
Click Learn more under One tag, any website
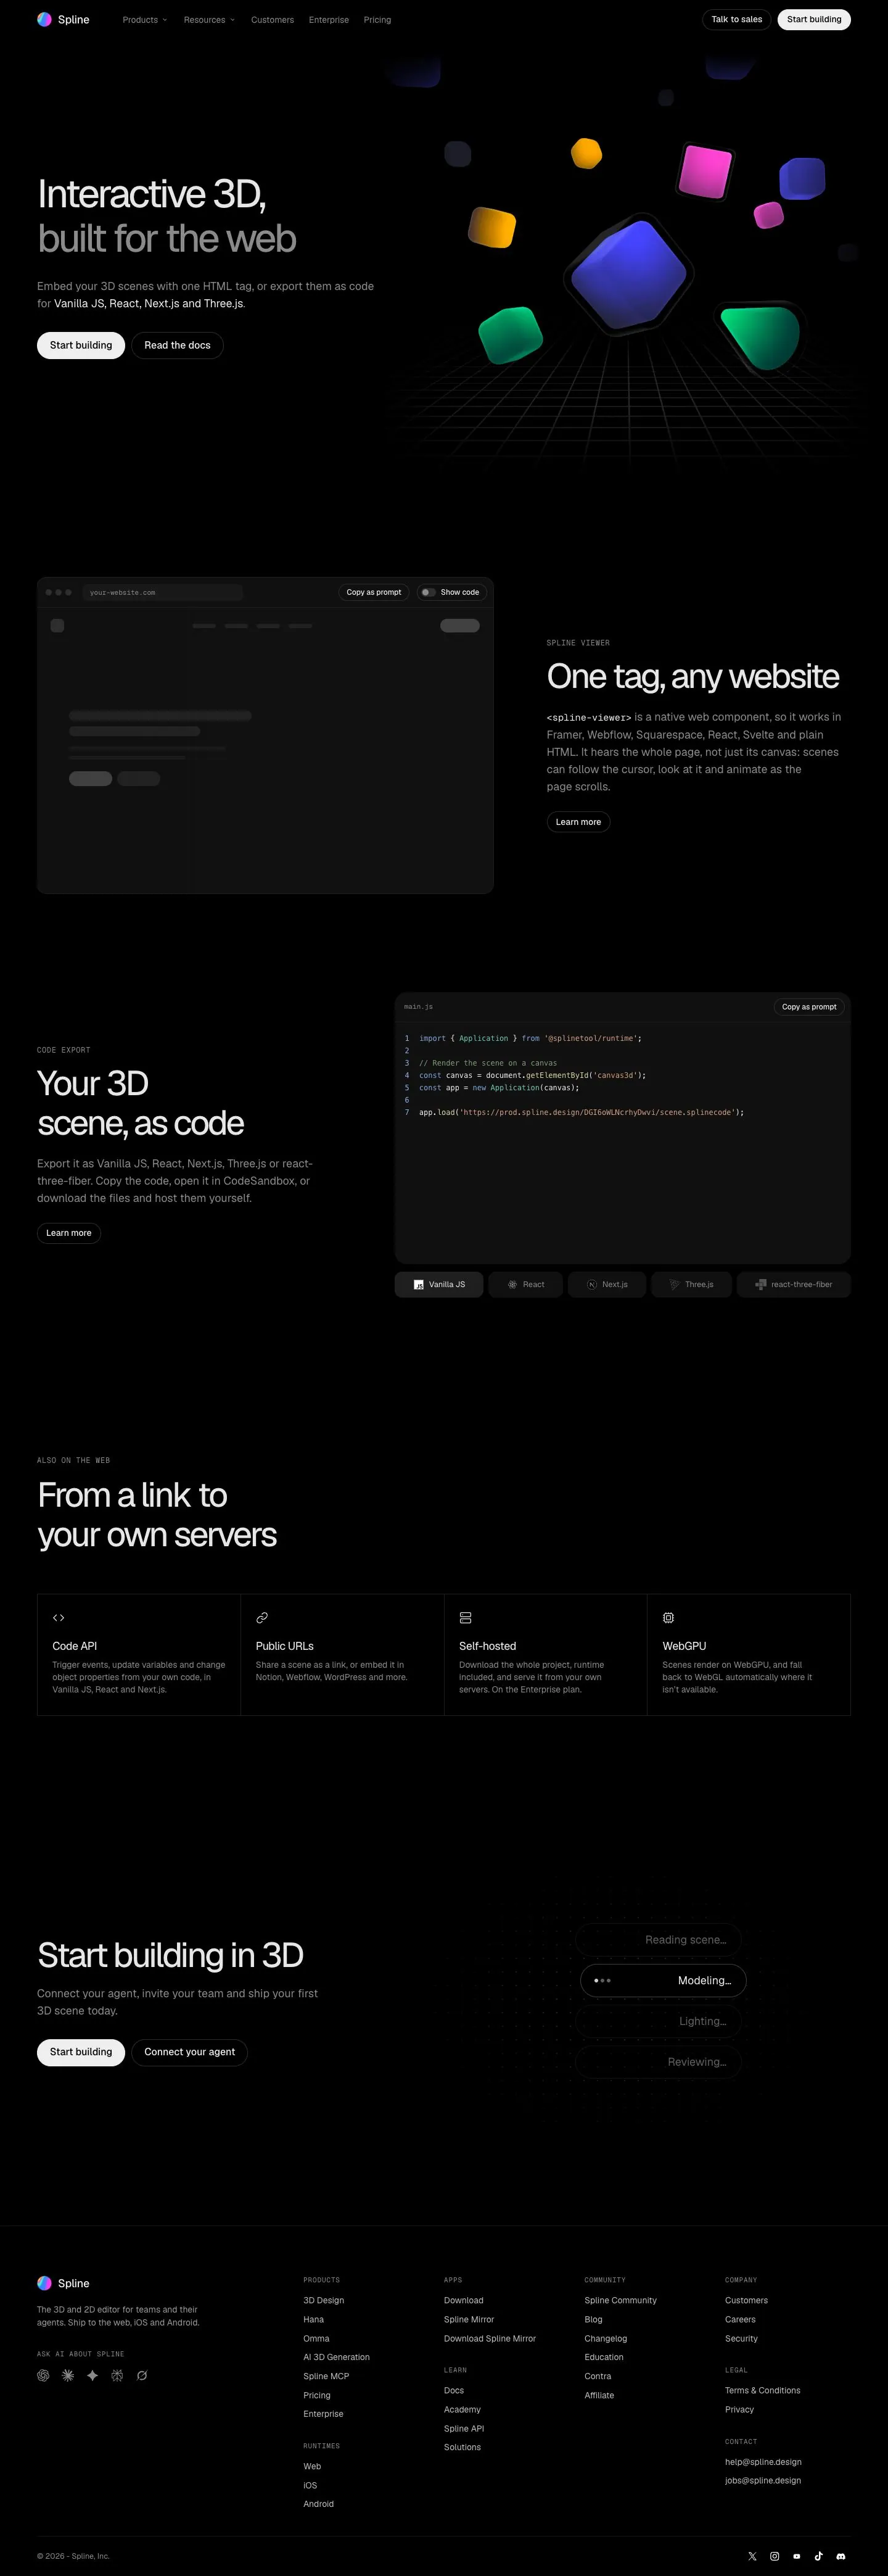[x=578, y=822]
